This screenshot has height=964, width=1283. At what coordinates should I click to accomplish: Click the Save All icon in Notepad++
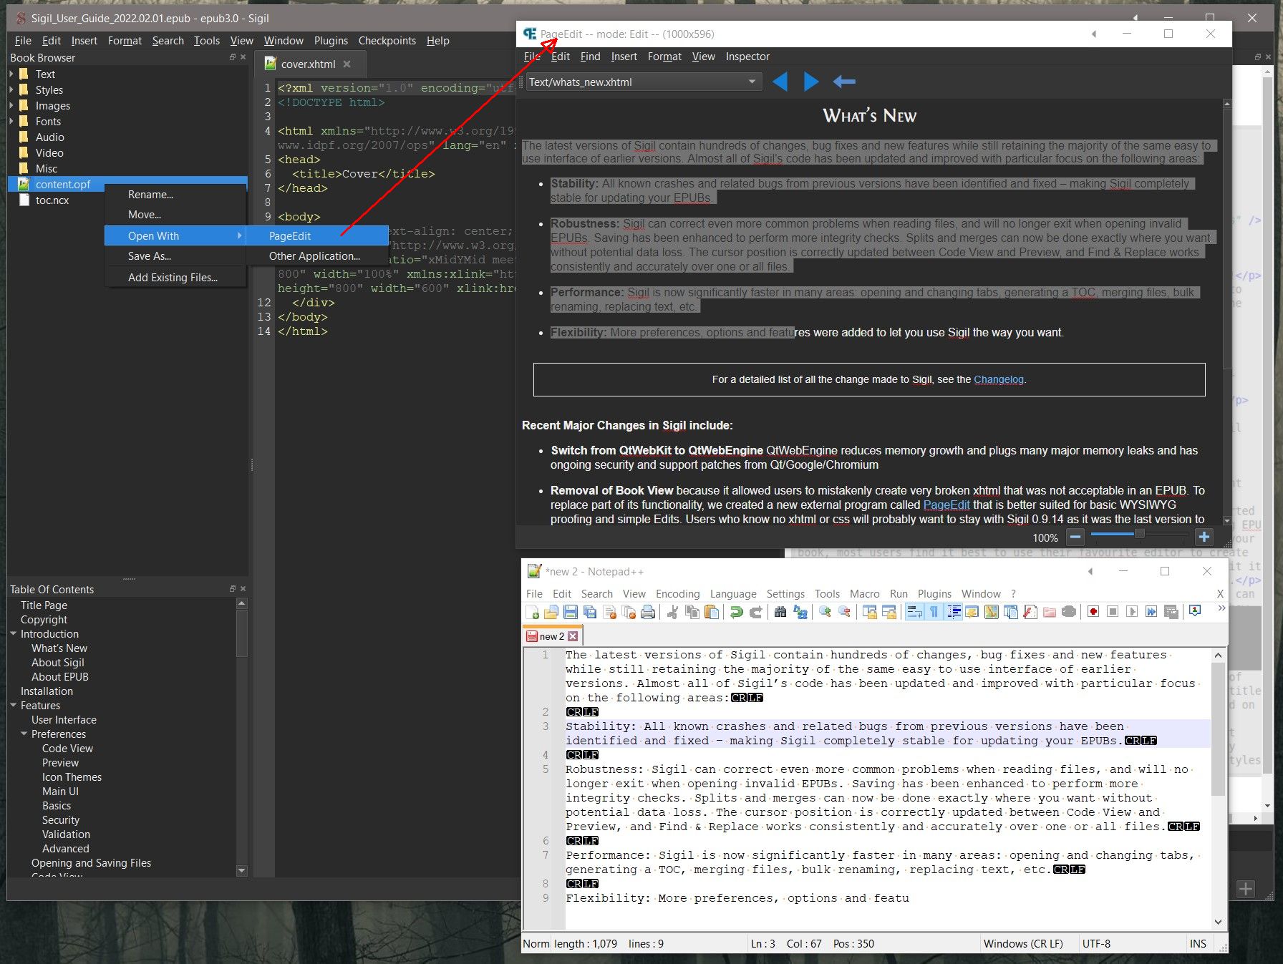pos(590,612)
